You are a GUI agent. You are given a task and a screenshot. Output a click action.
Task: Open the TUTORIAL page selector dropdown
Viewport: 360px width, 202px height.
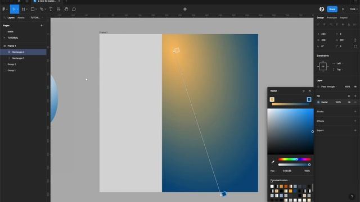[x=37, y=17]
